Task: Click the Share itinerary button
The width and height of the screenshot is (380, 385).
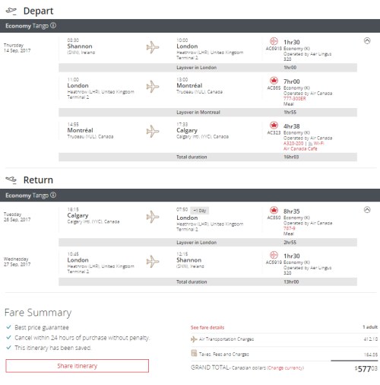Action: 78,366
